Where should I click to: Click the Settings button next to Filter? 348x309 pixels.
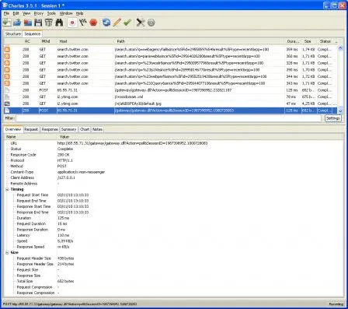click(332, 118)
